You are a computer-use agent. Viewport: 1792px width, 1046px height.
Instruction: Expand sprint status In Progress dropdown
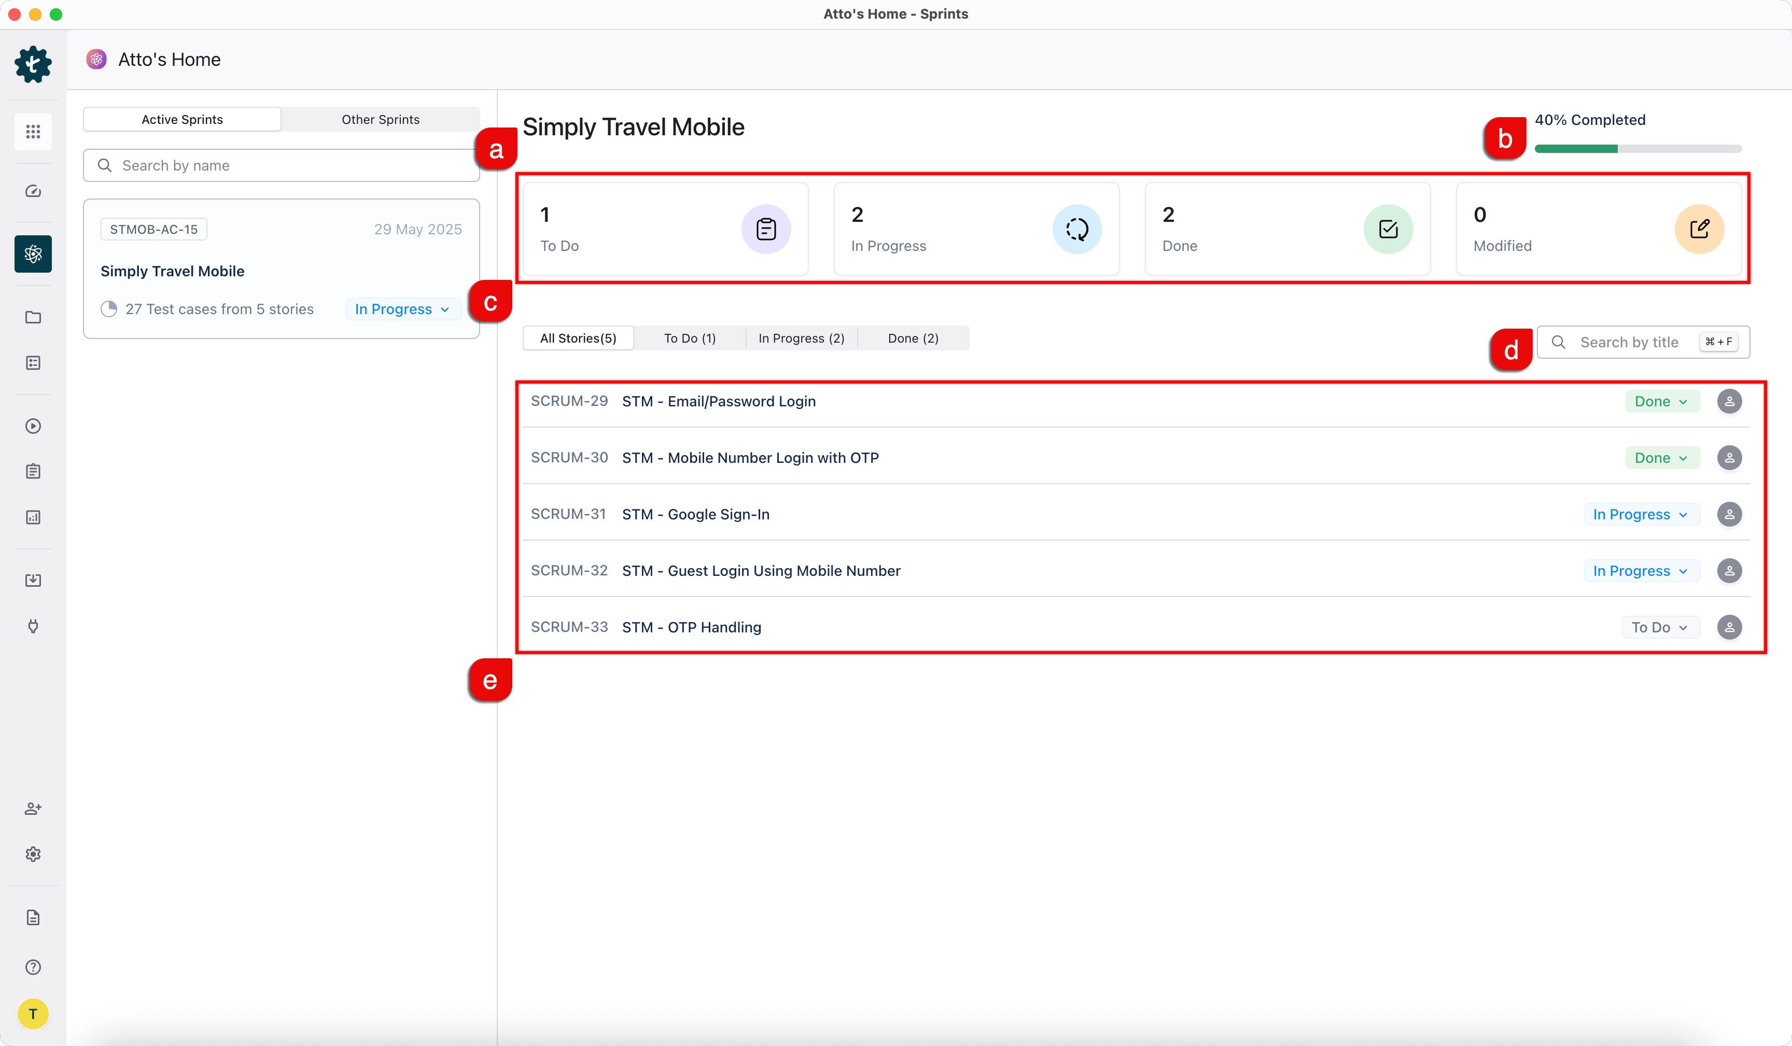(402, 309)
